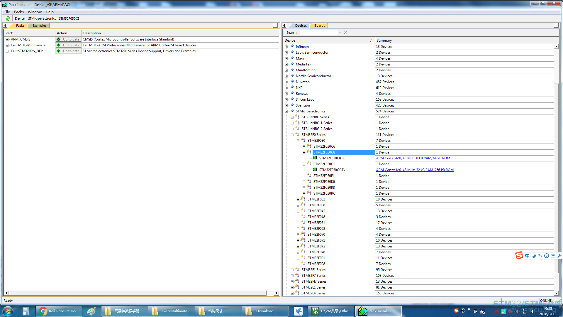Screen dimensions: 563x317
Task: Click scroll-down arrow in device list
Action: 556,293
